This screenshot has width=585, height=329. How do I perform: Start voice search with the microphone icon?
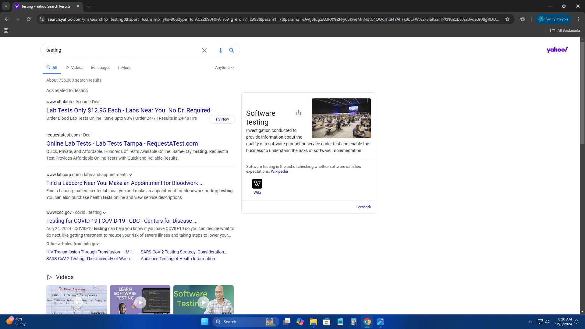point(221,50)
